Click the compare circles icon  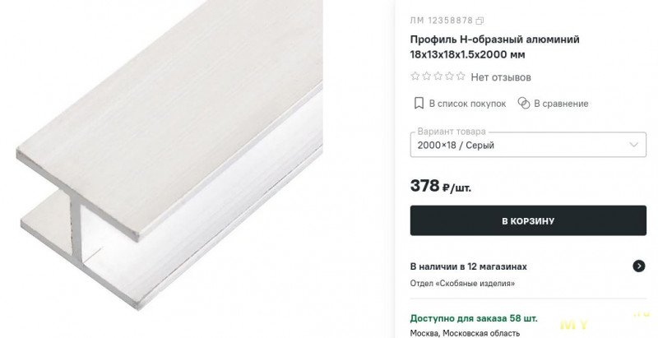click(x=524, y=103)
